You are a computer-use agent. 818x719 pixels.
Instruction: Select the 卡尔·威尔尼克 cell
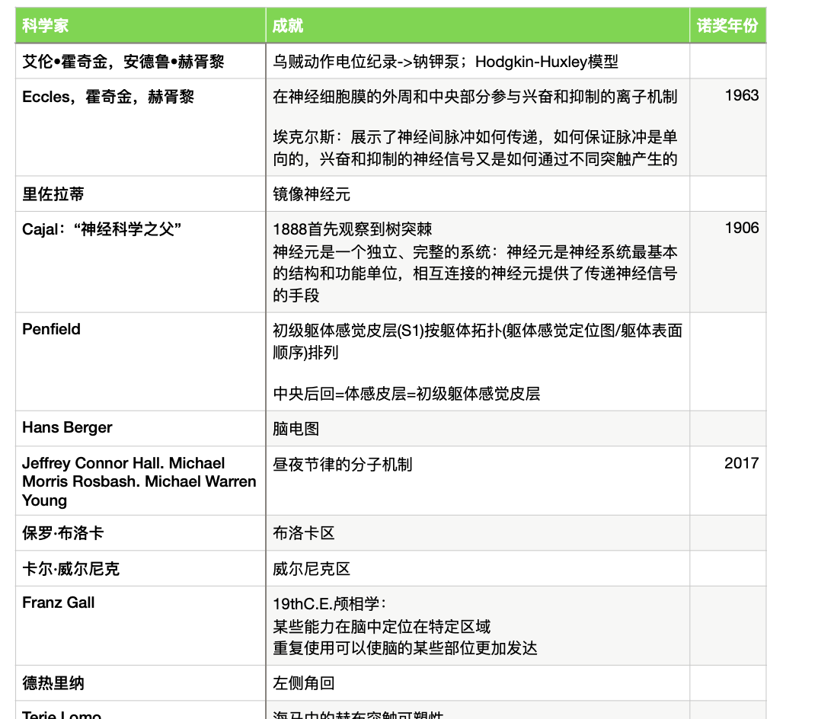pyautogui.click(x=141, y=568)
